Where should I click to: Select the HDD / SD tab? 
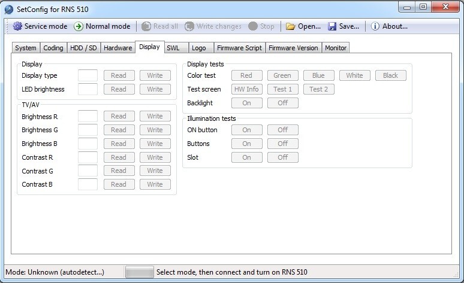(83, 48)
